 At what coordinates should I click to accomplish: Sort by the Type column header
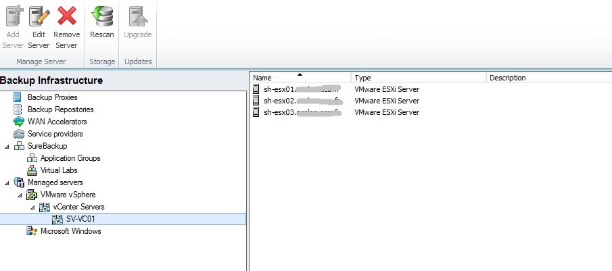(419, 78)
